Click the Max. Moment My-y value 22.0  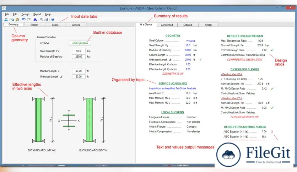click(188, 103)
